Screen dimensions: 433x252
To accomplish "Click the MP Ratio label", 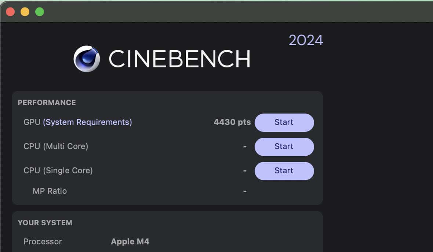I will 50,191.
